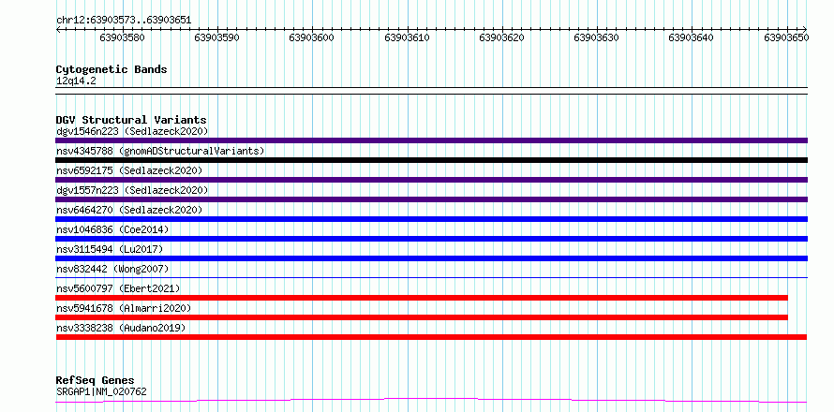
Task: Open variant nsv5600797 (Ebert2021) label
Action: [118, 288]
